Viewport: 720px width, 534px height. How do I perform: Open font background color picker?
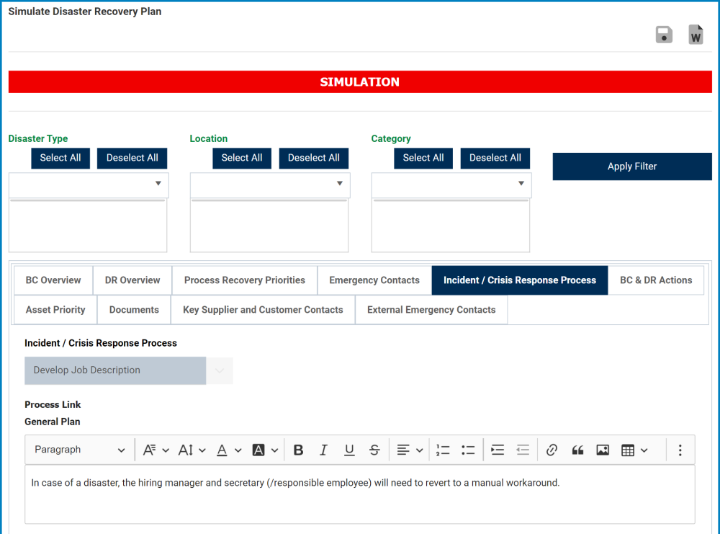258,450
